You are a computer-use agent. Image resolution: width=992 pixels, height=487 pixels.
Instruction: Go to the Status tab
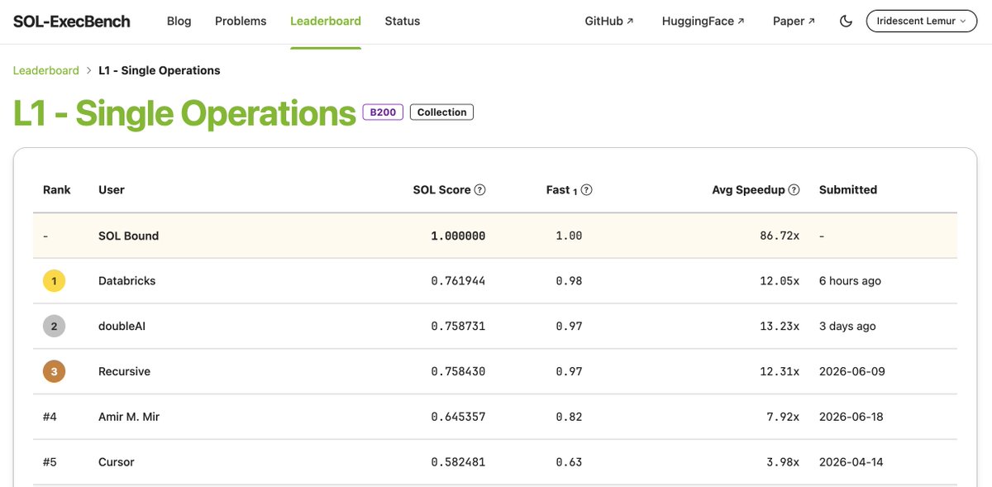[403, 21]
